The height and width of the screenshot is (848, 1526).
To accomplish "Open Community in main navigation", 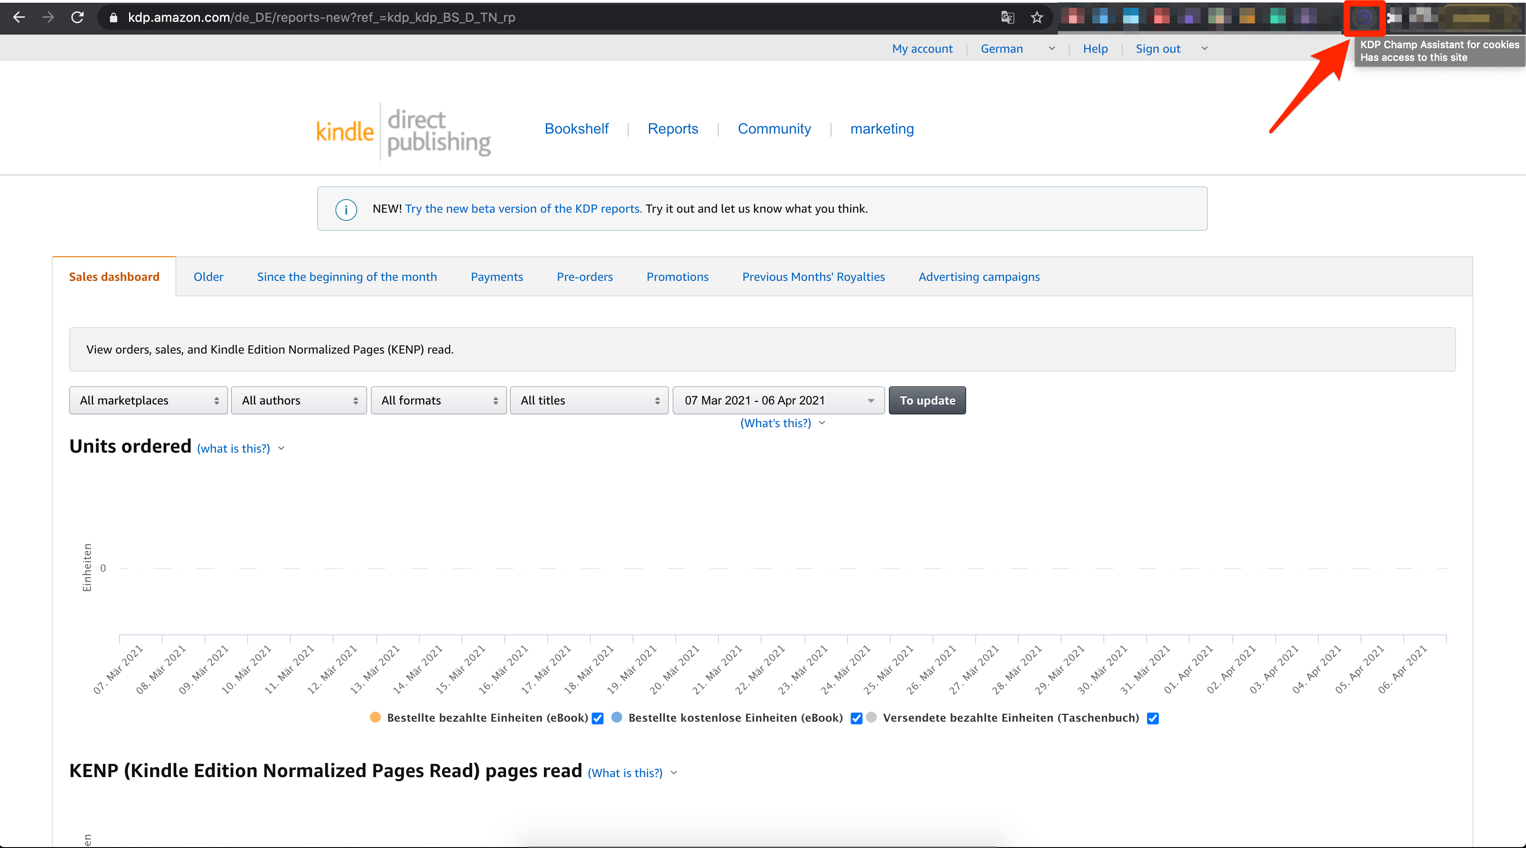I will click(x=774, y=129).
